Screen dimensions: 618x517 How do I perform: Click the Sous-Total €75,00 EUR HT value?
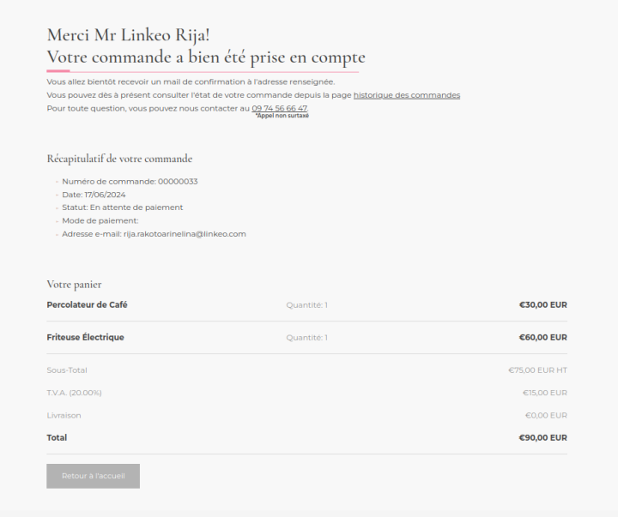pyautogui.click(x=538, y=370)
